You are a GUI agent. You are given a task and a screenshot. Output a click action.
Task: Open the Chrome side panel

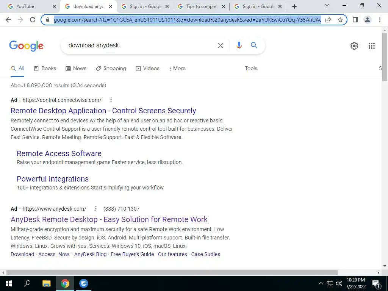[355, 20]
